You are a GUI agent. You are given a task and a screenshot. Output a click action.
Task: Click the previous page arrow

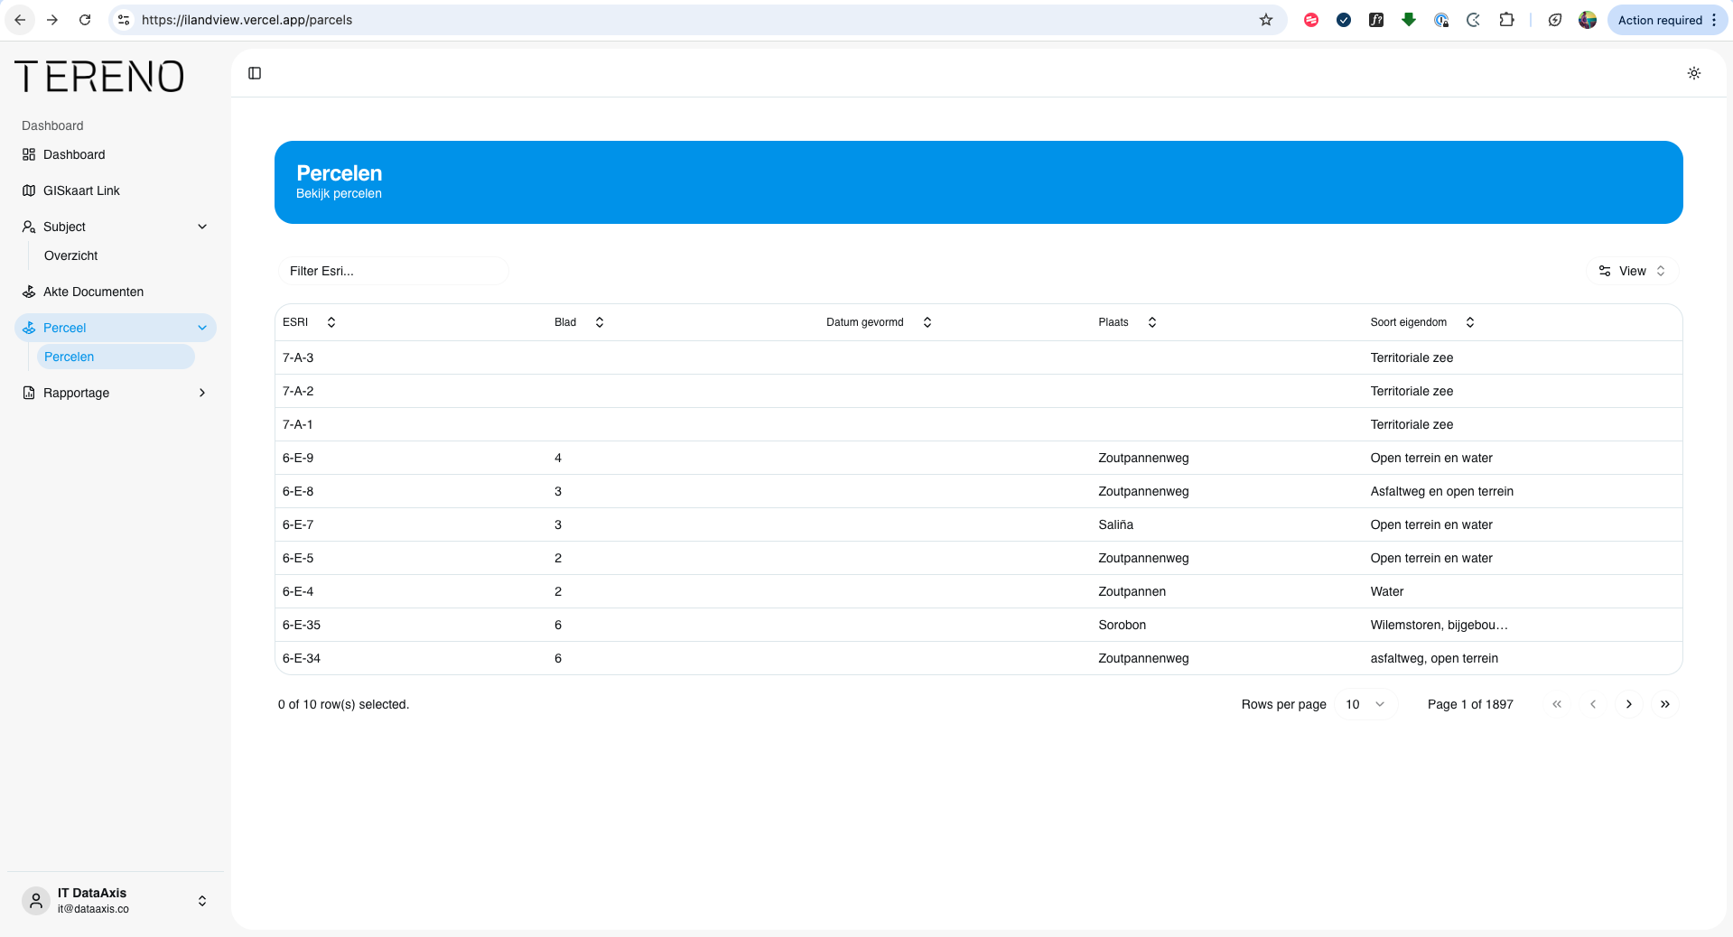tap(1593, 704)
